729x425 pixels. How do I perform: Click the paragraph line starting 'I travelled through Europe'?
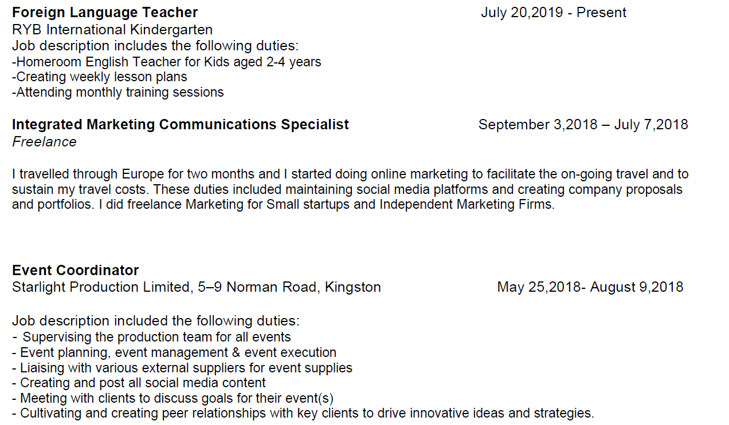coord(350,174)
